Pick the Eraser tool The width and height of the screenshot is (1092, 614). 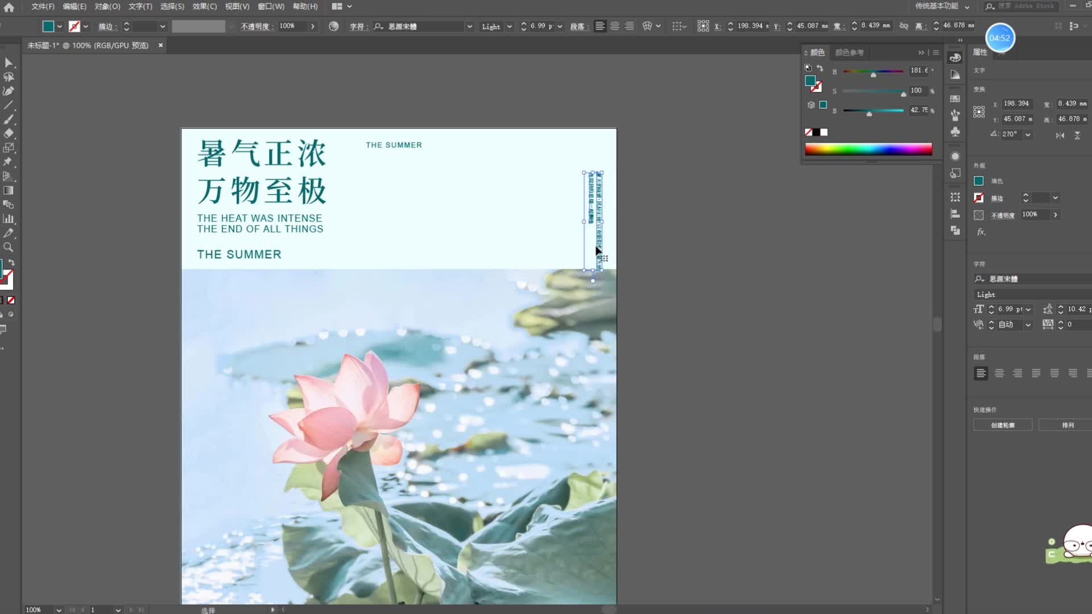click(x=9, y=134)
